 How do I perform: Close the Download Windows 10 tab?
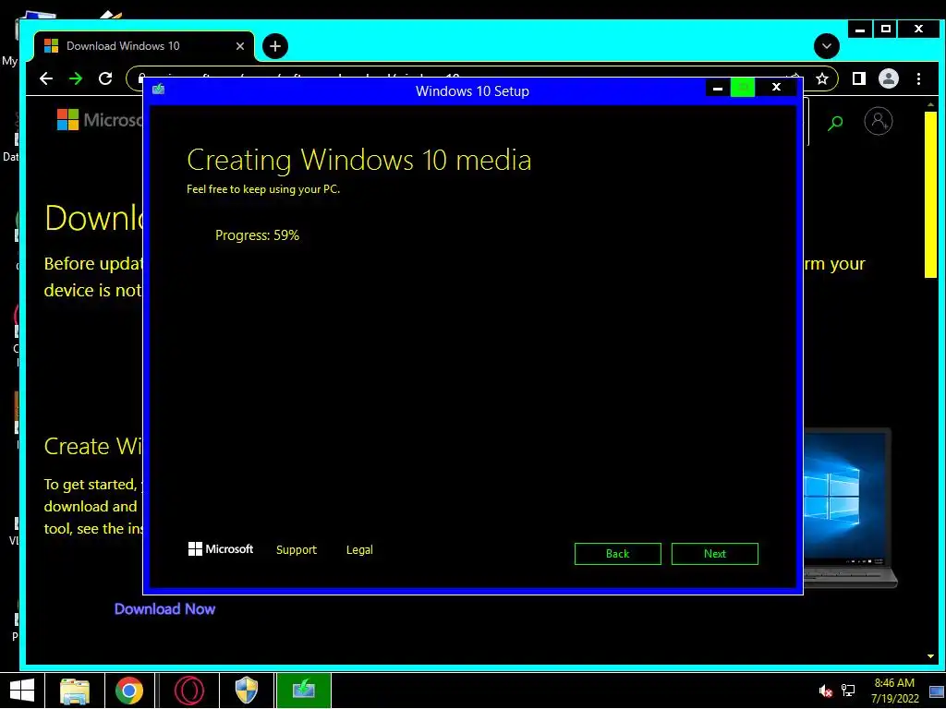pyautogui.click(x=240, y=46)
